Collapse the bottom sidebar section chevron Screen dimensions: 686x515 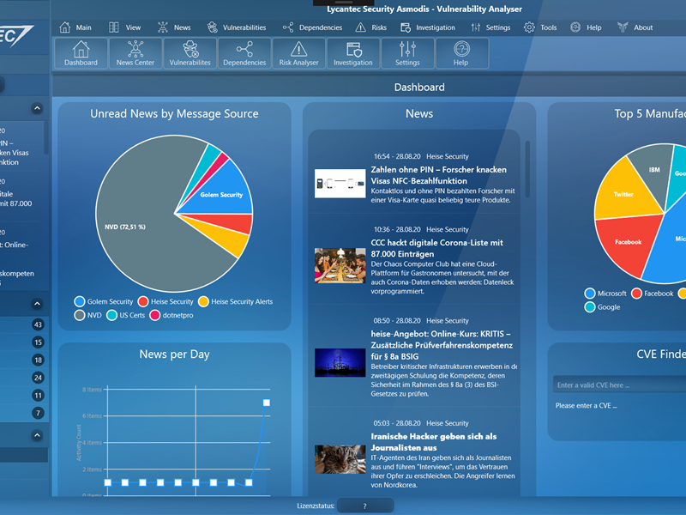tap(37, 435)
